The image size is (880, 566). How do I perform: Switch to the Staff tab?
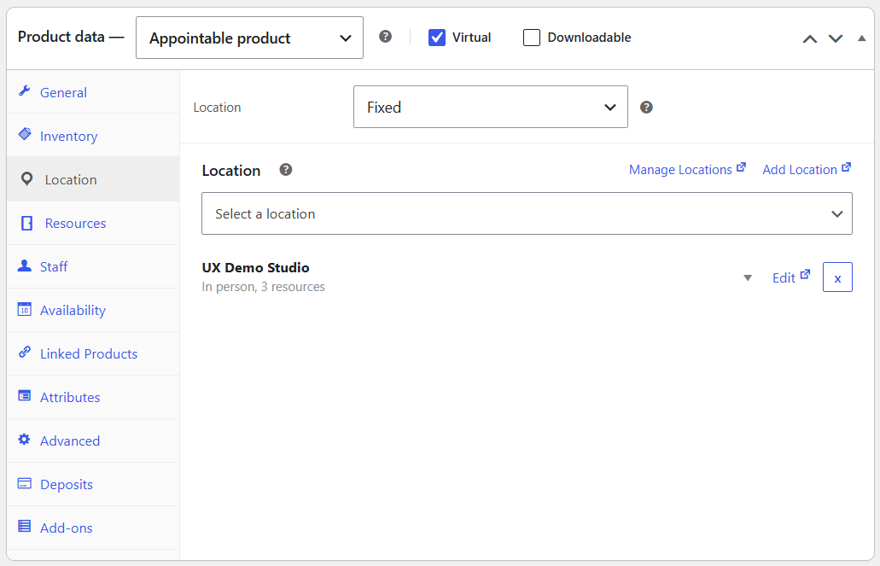(x=93, y=266)
